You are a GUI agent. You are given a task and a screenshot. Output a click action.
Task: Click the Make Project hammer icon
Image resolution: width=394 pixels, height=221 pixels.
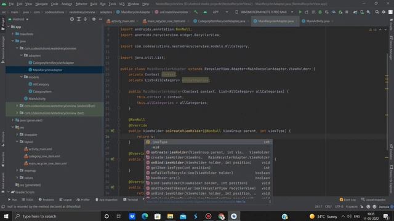(x=196, y=12)
